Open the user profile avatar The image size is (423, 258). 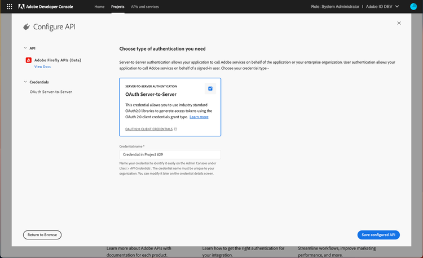(x=412, y=7)
